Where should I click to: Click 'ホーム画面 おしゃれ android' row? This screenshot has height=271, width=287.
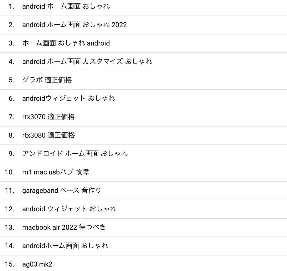66,43
